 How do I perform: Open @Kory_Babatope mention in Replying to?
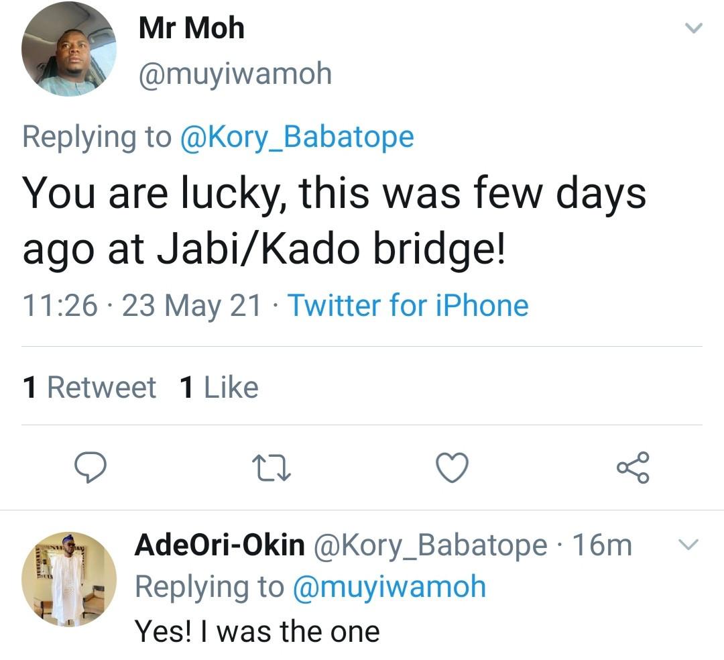tap(296, 137)
